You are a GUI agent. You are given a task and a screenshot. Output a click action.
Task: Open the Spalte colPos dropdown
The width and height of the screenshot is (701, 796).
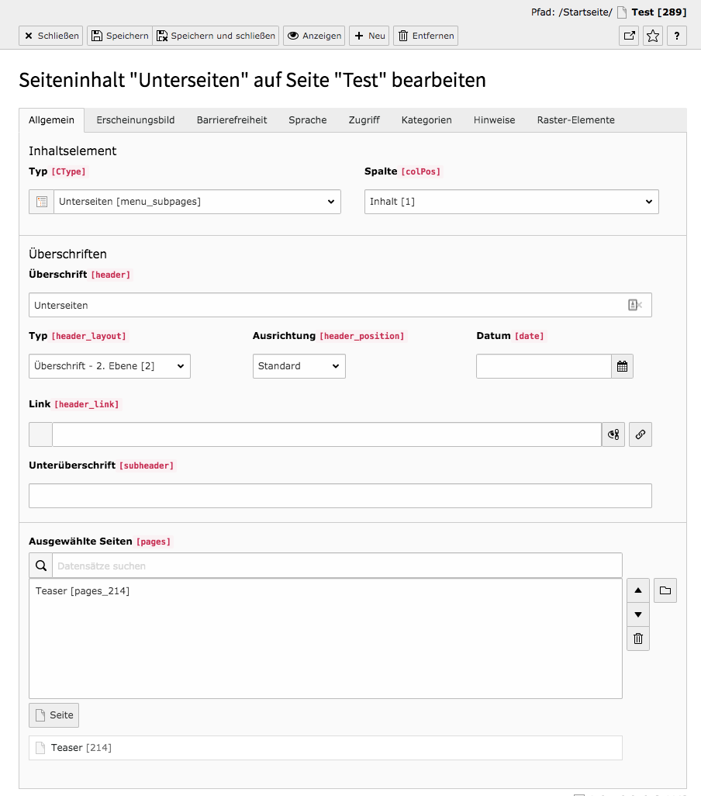tap(511, 202)
